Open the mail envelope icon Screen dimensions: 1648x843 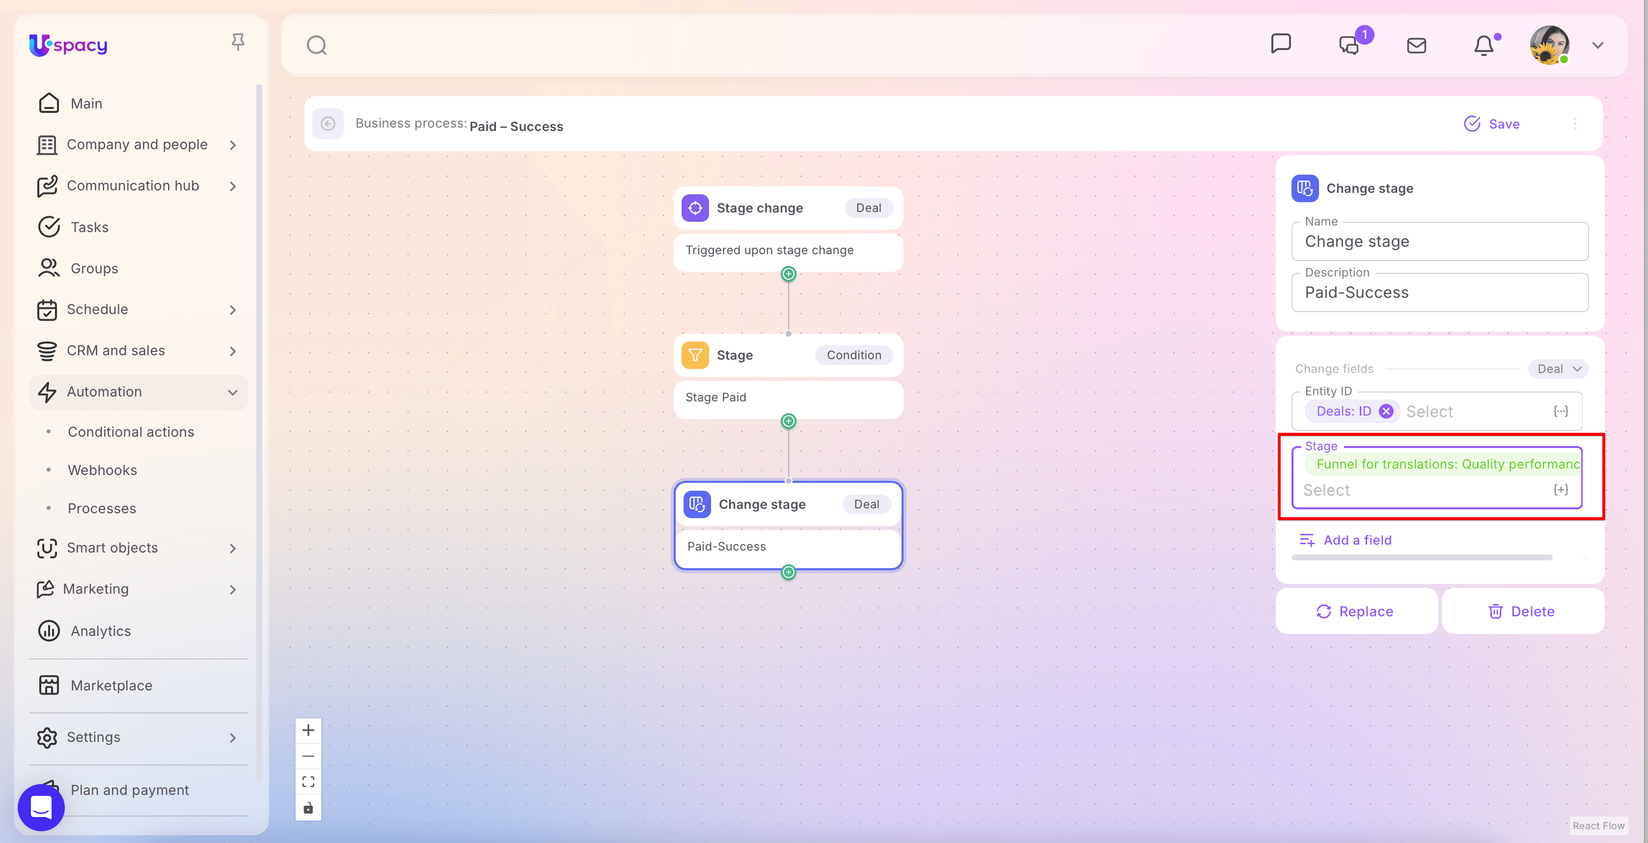1416,45
